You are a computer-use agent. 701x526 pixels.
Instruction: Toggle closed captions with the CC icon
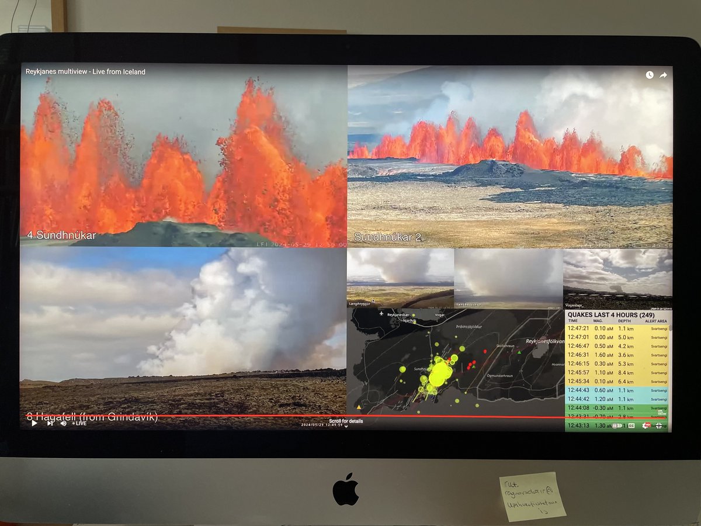[631, 425]
